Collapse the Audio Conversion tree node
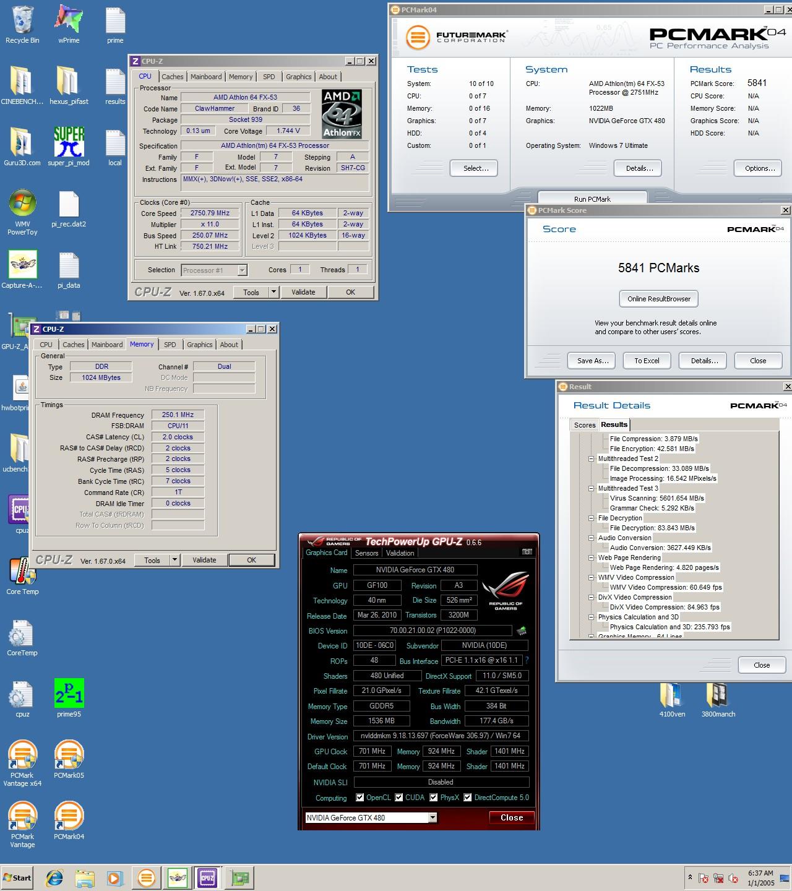792x891 pixels. click(591, 538)
